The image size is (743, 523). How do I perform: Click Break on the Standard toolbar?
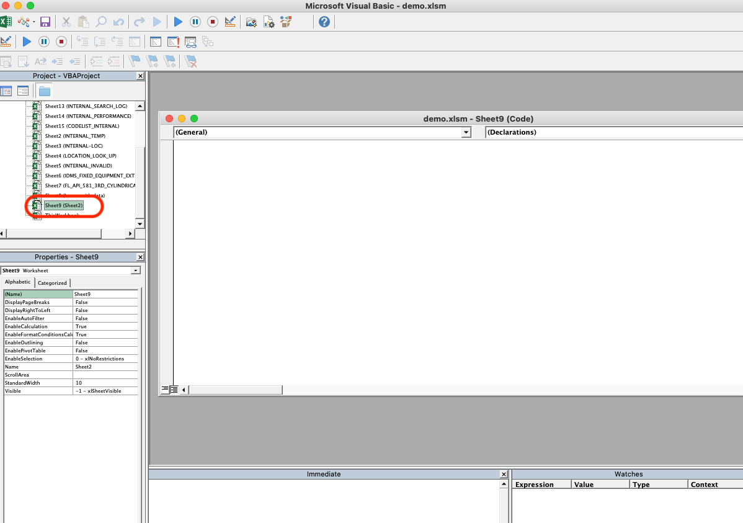[195, 22]
